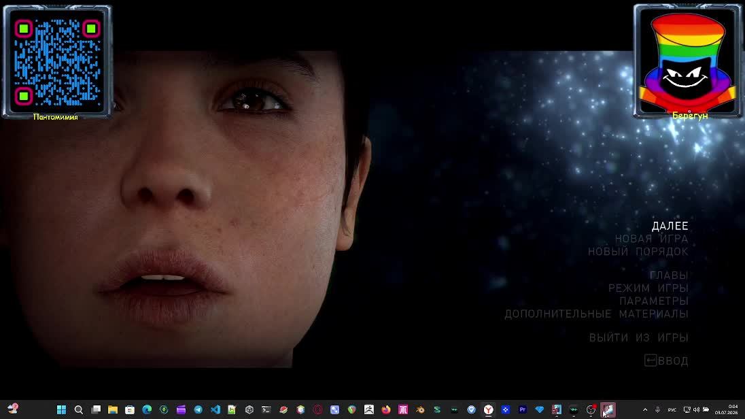Open the Terminal taskbar icon
745x419 pixels.
[266, 409]
